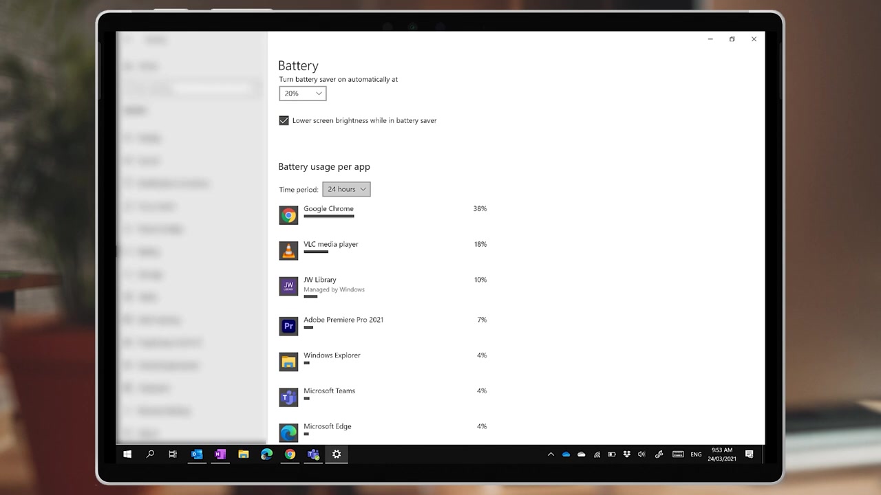This screenshot has height=495, width=881.
Task: Click the 'Managed by Windows' label
Action: click(334, 289)
